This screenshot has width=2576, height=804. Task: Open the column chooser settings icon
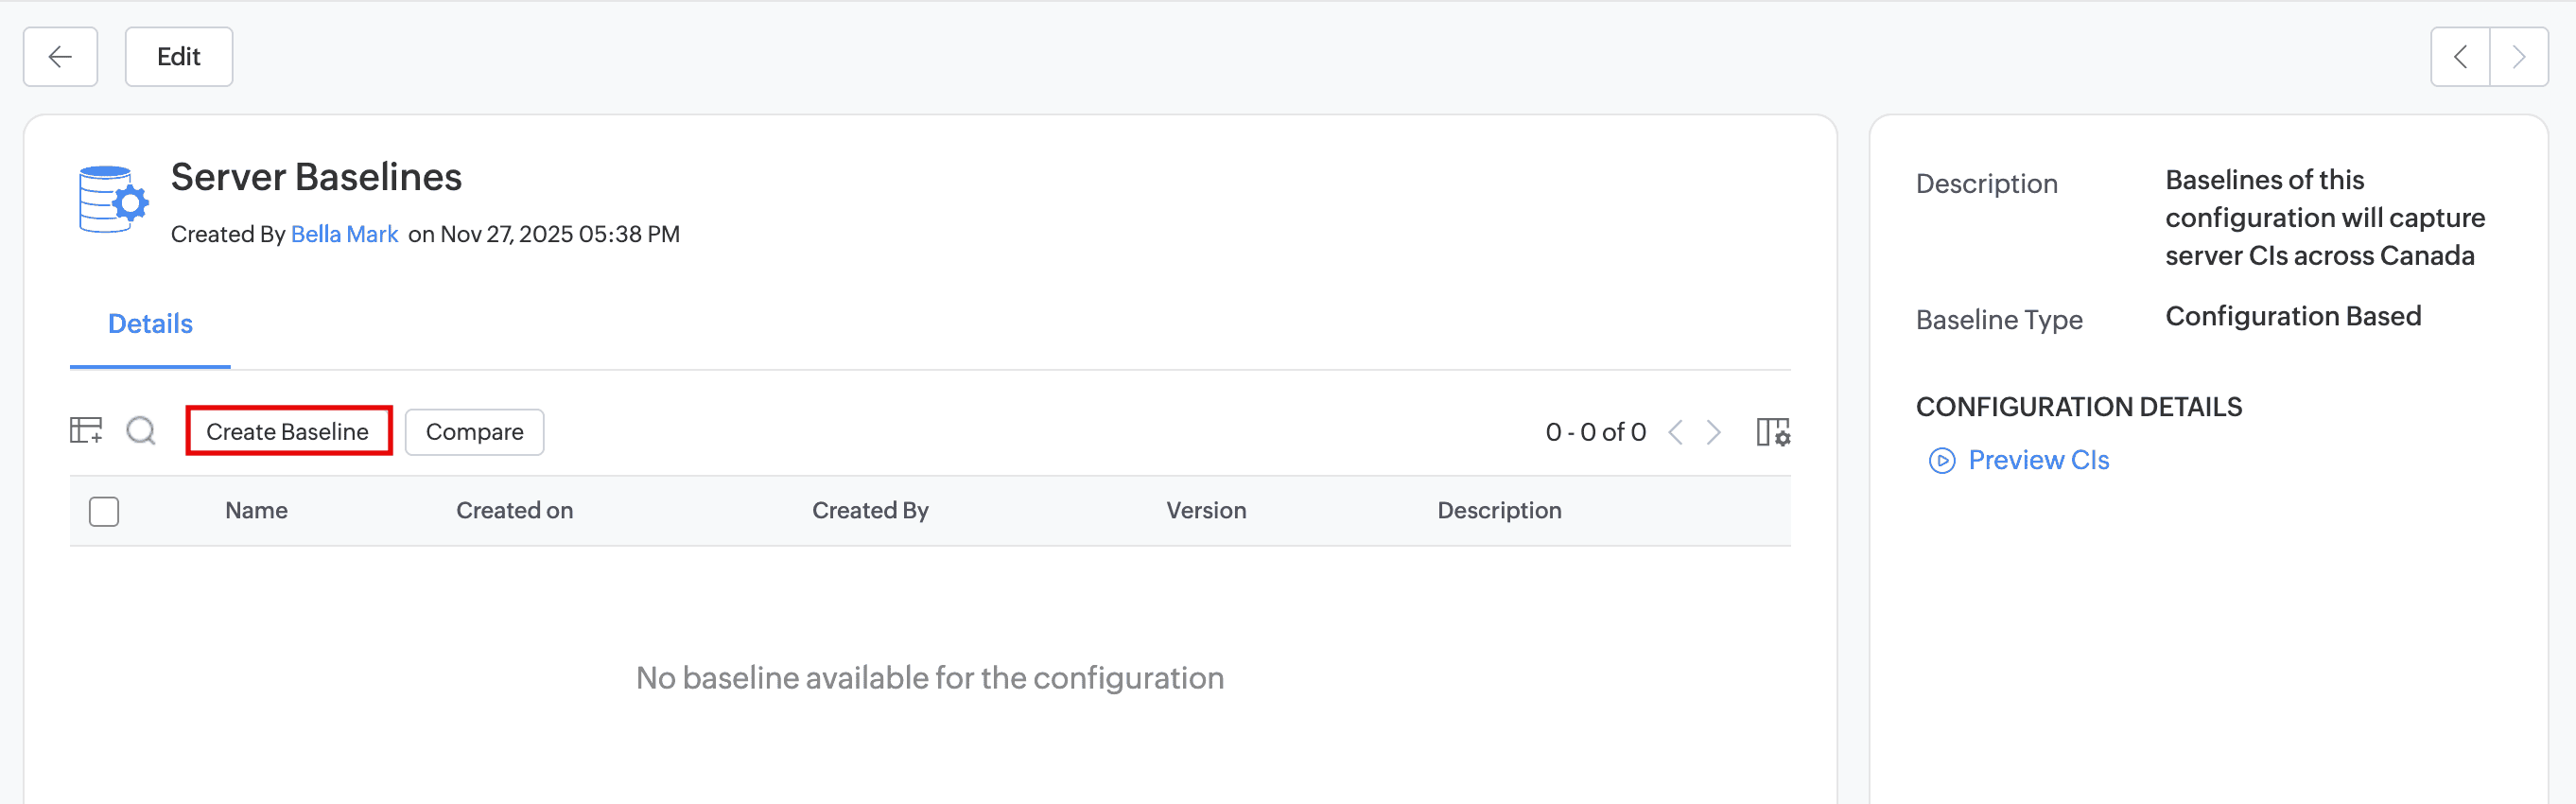[x=1772, y=432]
